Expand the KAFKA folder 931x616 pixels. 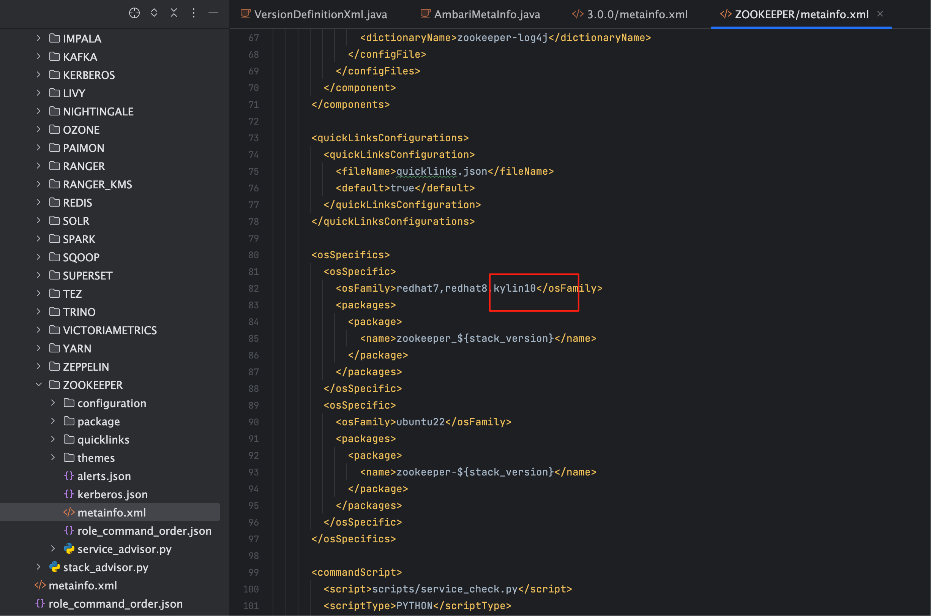(x=38, y=57)
